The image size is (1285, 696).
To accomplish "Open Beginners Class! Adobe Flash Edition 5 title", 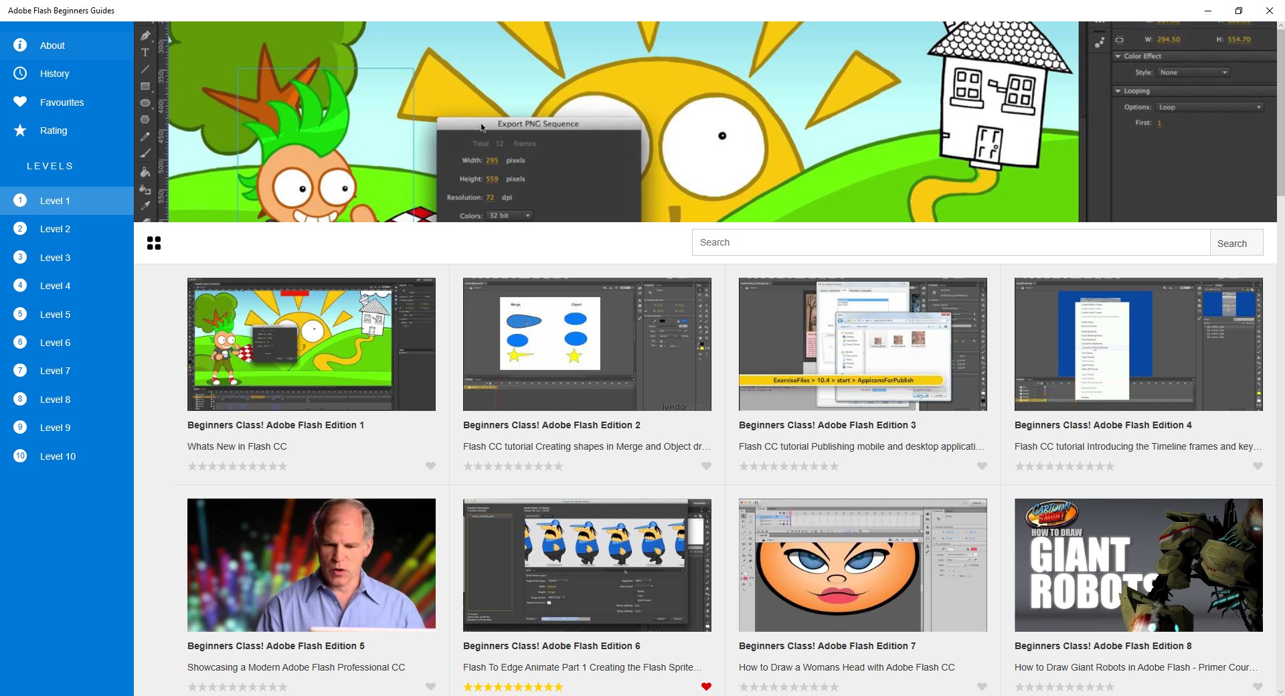I will [276, 646].
